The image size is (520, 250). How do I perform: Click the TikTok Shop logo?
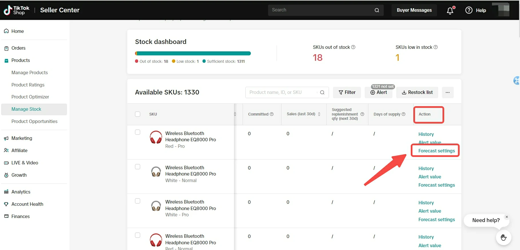point(17,10)
